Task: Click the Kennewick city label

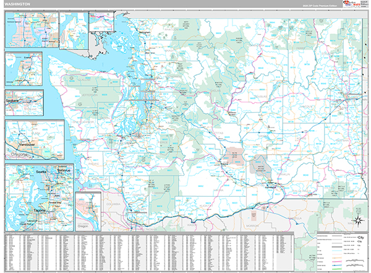Action: (270, 188)
